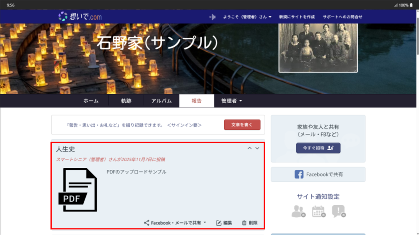Toggle the calendar notification setting
The height and width of the screenshot is (235, 419).
(x=318, y=211)
